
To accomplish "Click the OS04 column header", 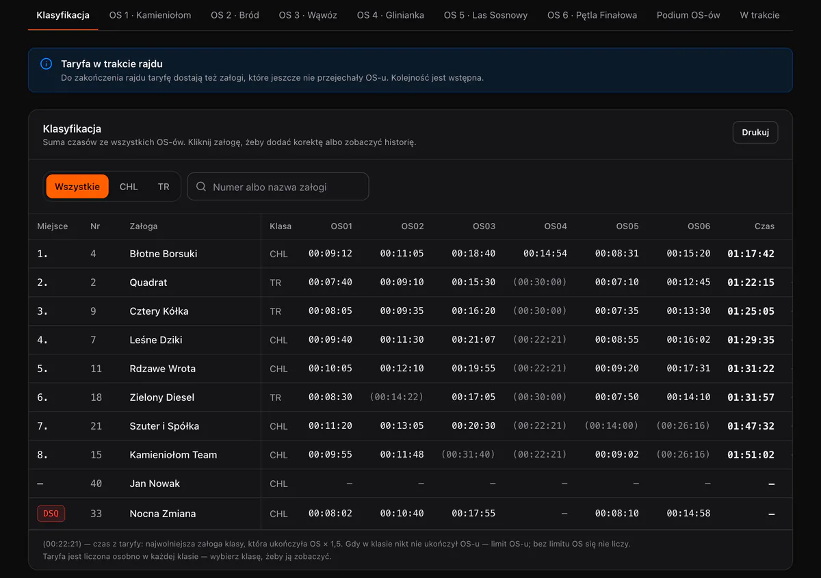I will coord(556,226).
